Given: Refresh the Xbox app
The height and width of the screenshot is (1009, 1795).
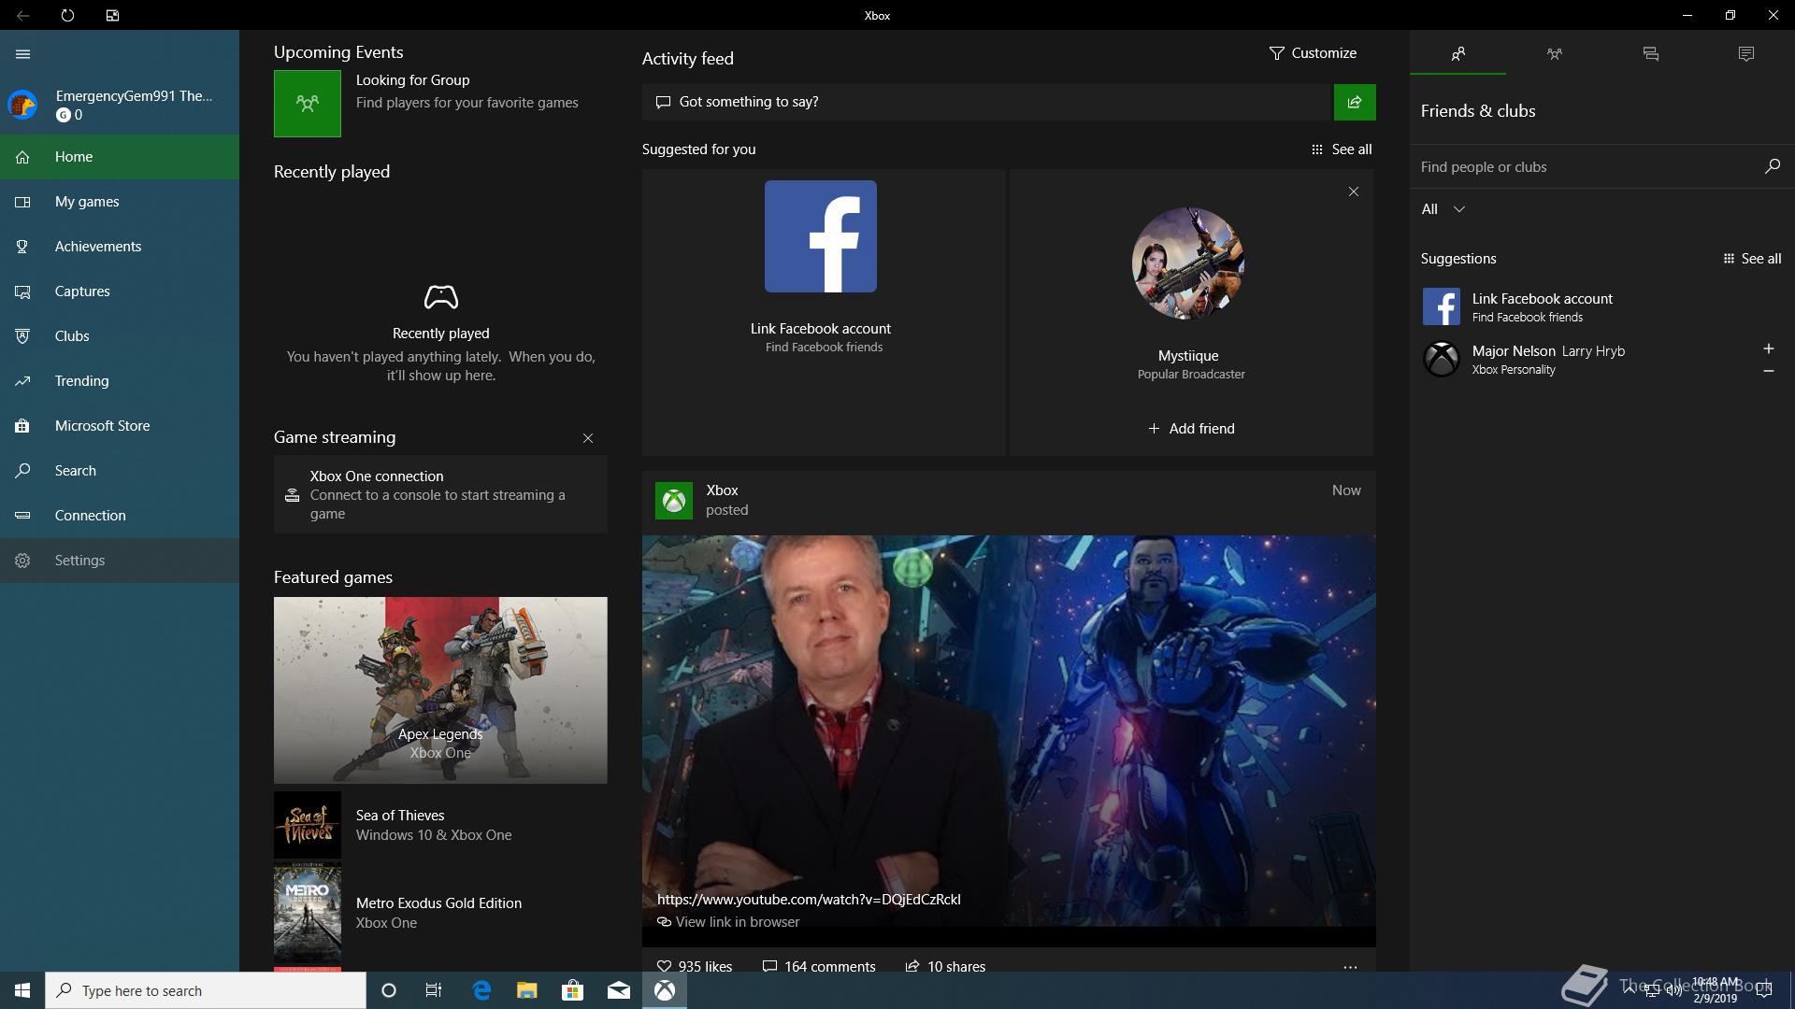Looking at the screenshot, I should (x=67, y=16).
